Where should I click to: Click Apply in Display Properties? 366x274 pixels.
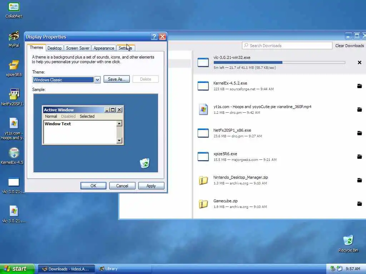[151, 186]
